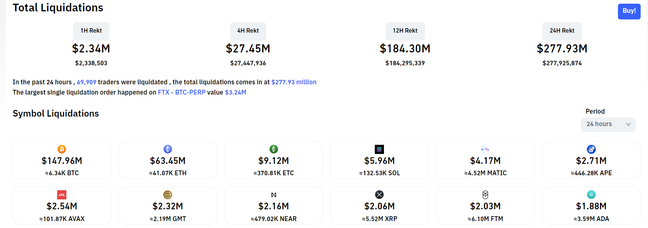
Task: Click the Solana coin icon
Action: 379,149
